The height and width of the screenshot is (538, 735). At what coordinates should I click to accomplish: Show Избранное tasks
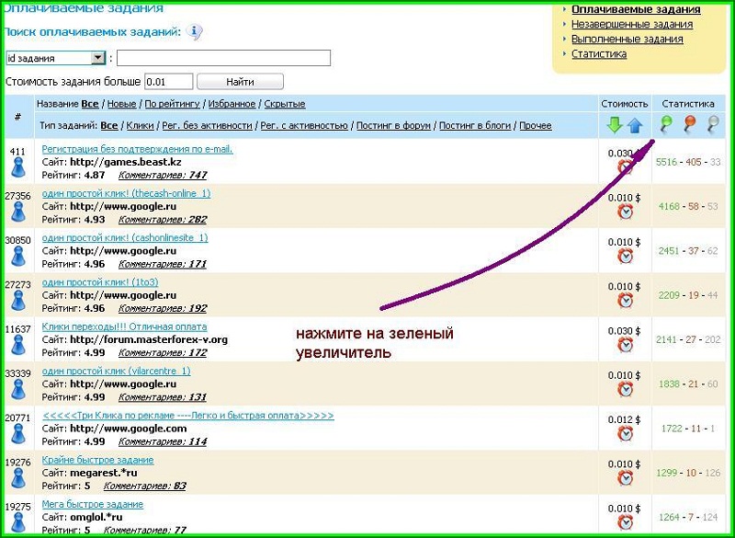(x=232, y=104)
